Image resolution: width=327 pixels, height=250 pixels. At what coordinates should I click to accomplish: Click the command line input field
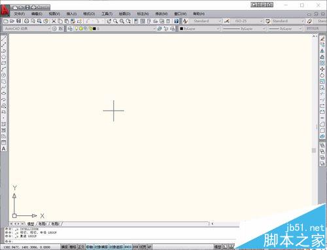pos(122,241)
